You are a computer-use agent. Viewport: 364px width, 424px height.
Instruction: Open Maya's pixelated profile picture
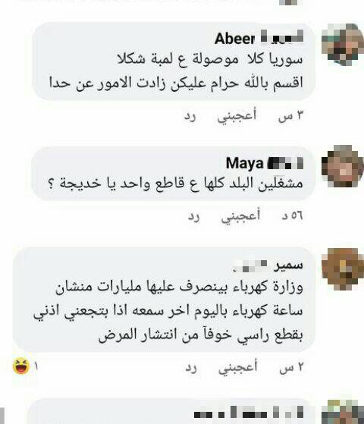[x=342, y=166]
